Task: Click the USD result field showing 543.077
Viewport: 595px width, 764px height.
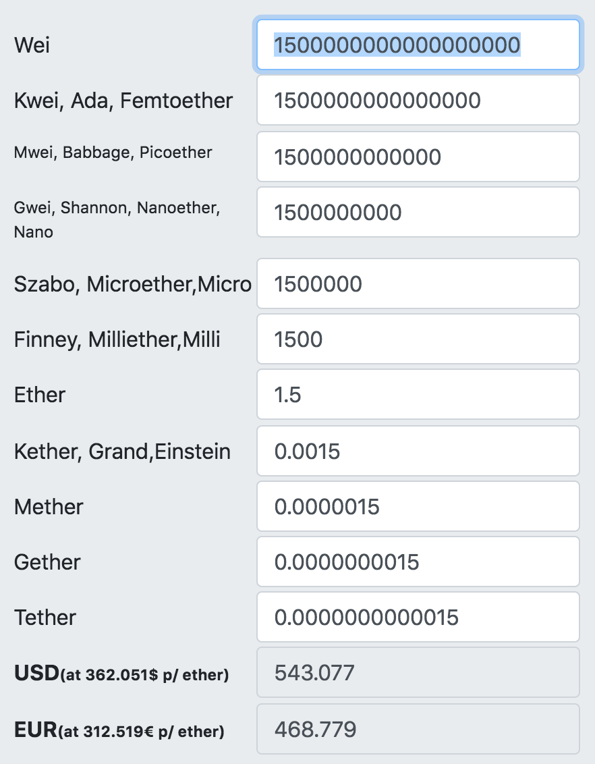Action: pos(418,673)
